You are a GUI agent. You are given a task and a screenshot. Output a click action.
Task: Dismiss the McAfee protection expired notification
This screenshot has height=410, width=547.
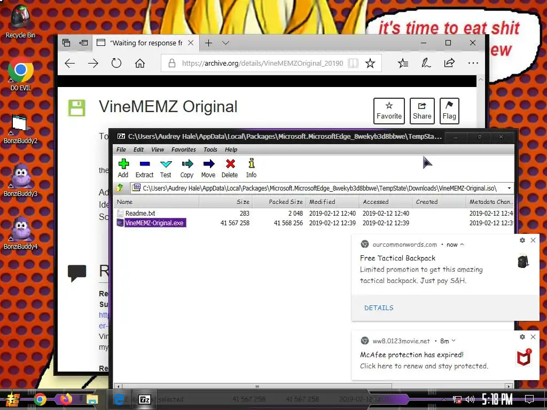(x=533, y=337)
